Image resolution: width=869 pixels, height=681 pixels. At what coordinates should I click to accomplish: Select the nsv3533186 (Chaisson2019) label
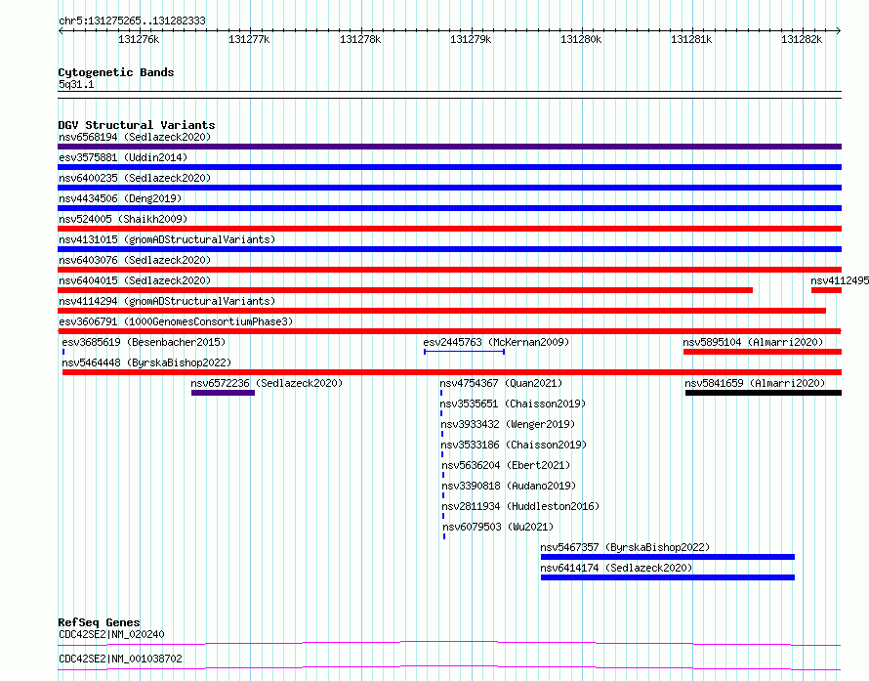click(x=514, y=445)
